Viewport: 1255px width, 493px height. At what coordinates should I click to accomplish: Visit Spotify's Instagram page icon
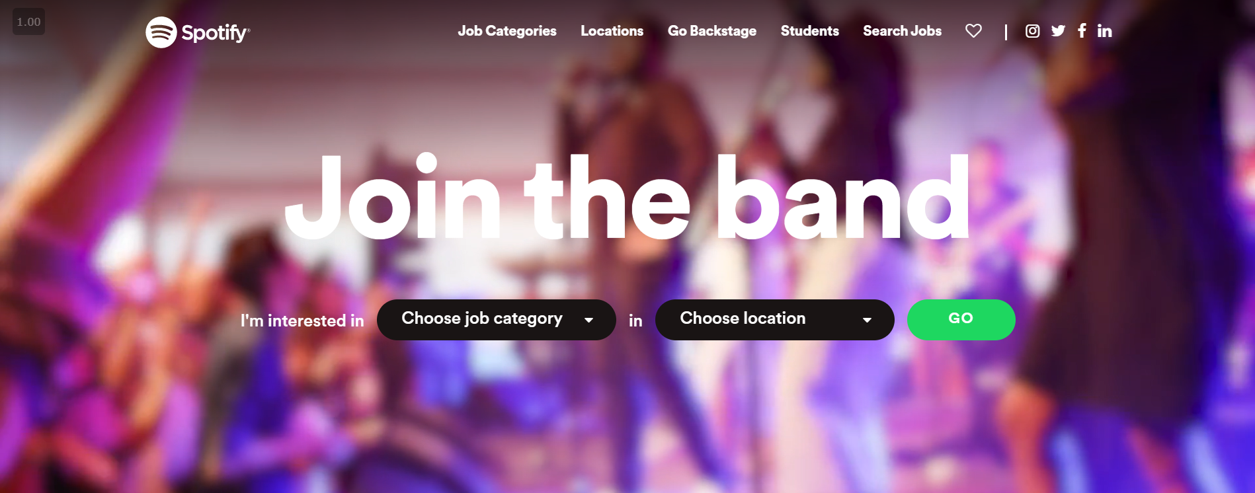1032,31
